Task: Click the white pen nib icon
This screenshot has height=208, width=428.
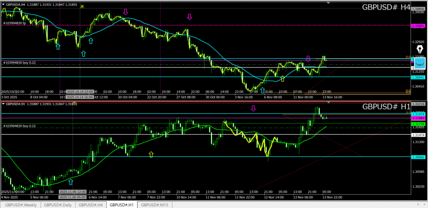Action: tap(420, 49)
